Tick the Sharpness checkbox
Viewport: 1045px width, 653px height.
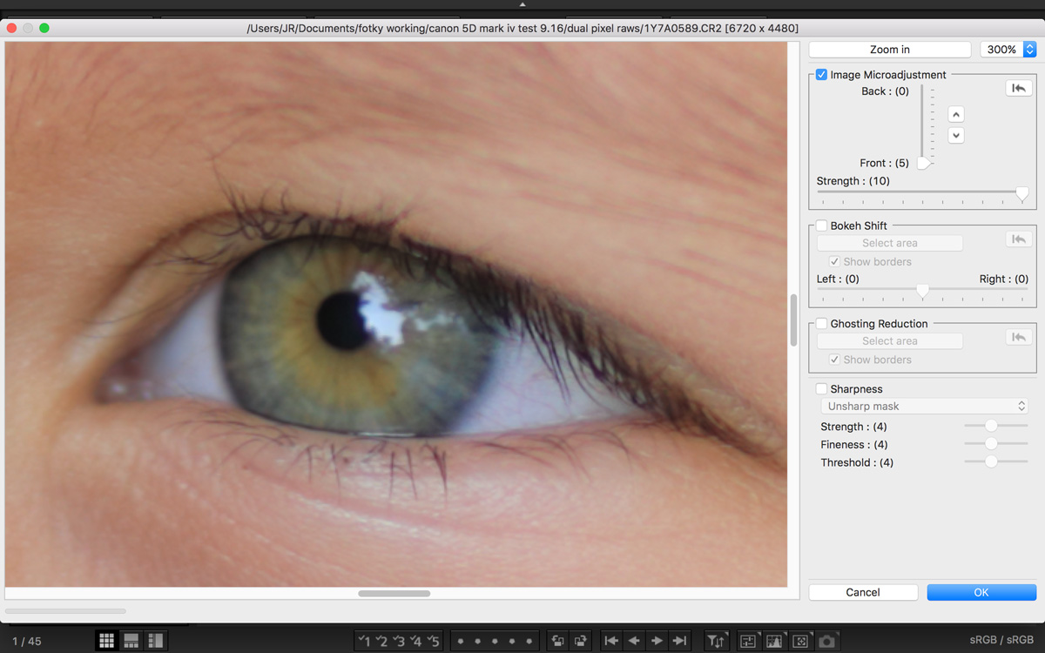(x=821, y=389)
